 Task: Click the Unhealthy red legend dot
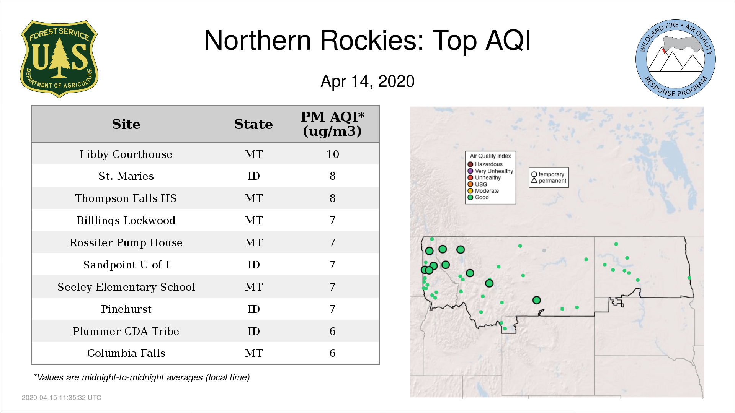(x=470, y=177)
